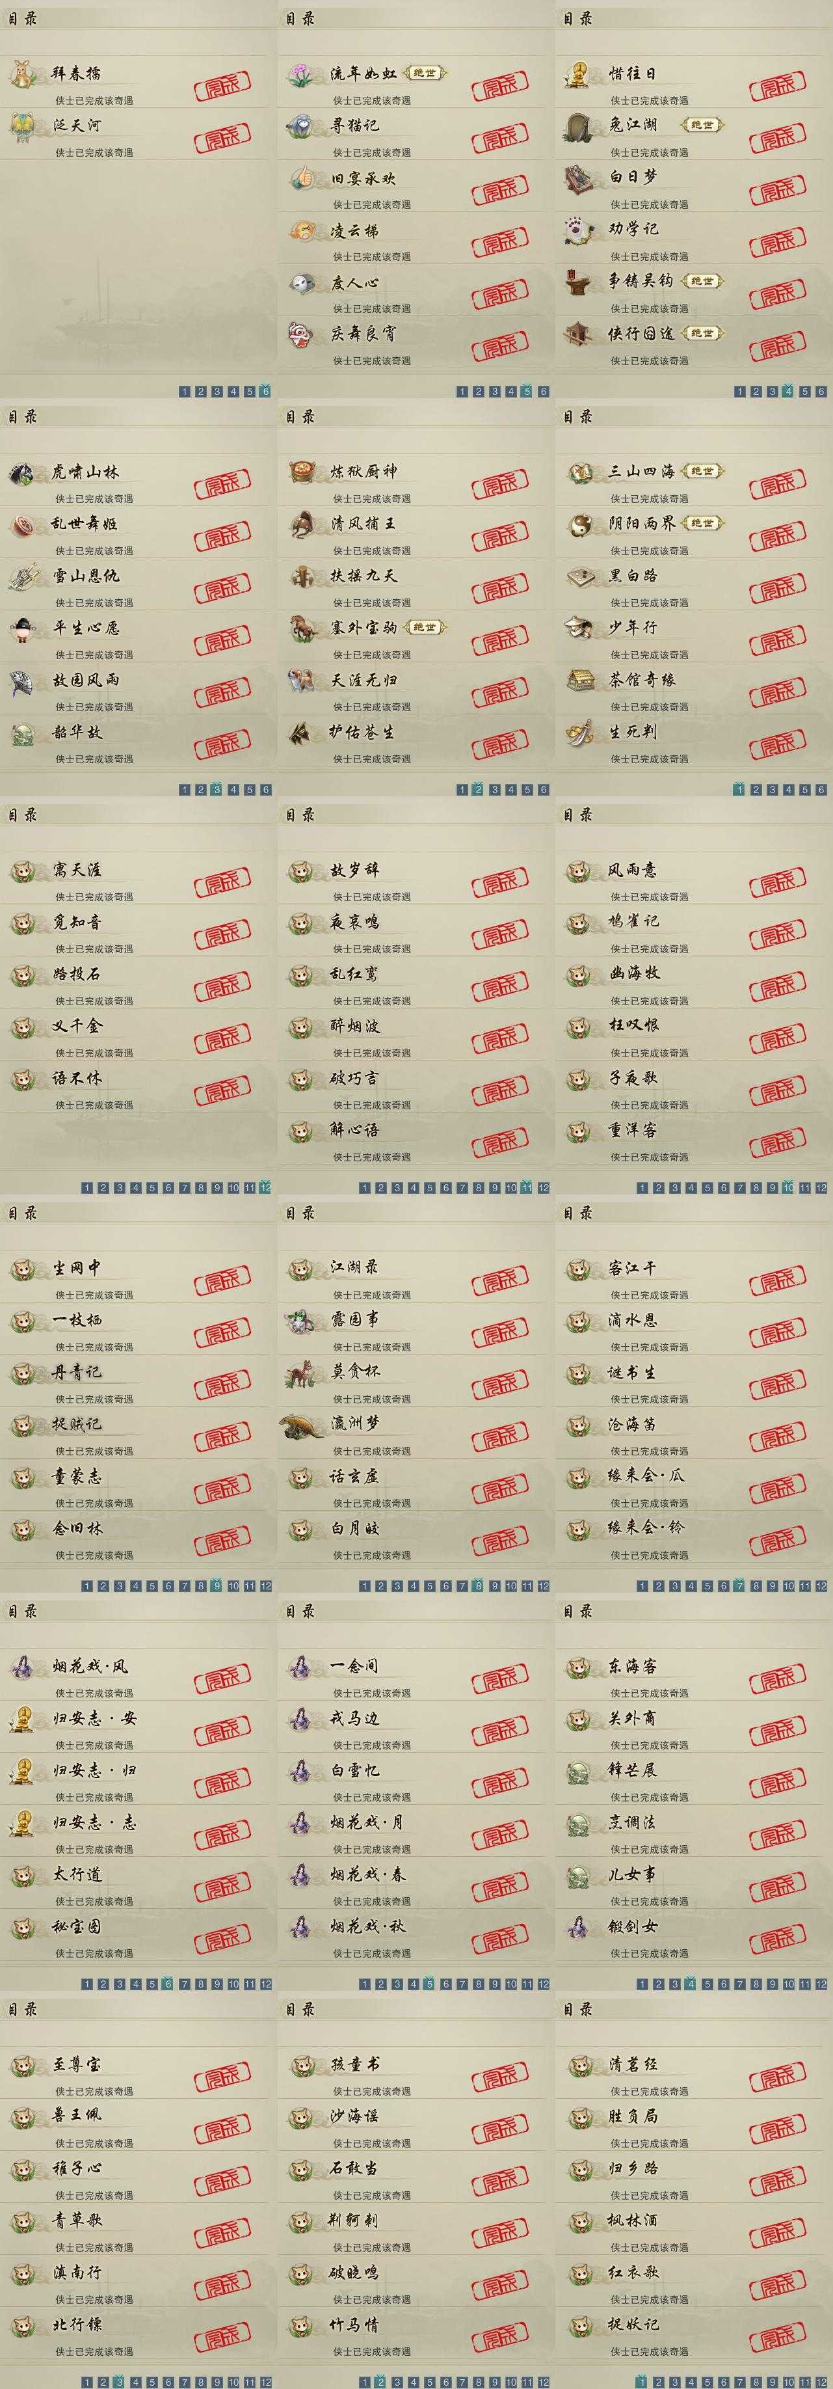
Task: Click the anvil icon next to 争铸吴钩
Action: click(578, 282)
